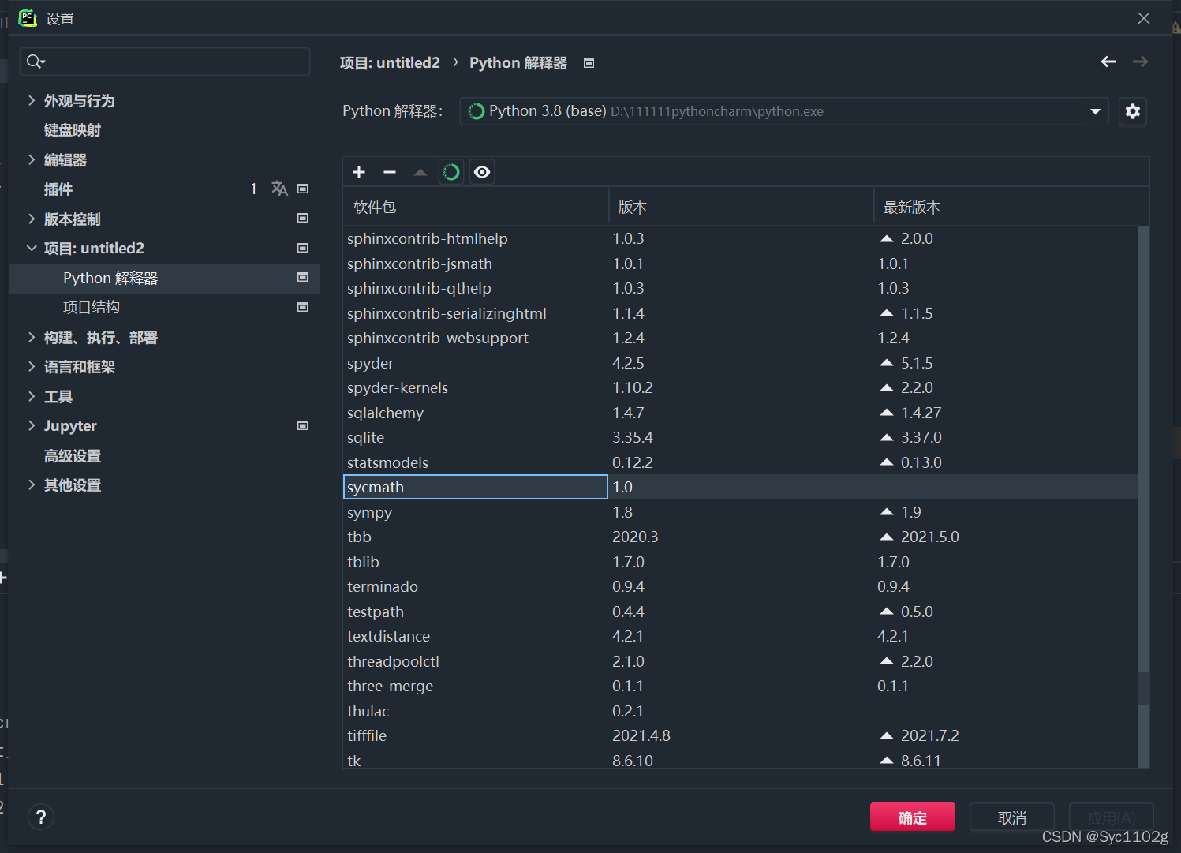Click the remove package minus icon
This screenshot has height=853, width=1181.
click(x=390, y=172)
